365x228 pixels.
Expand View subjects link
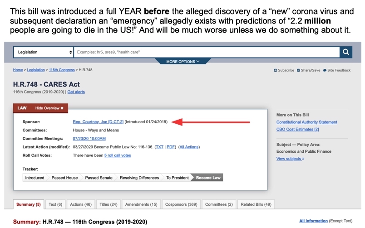pyautogui.click(x=290, y=159)
